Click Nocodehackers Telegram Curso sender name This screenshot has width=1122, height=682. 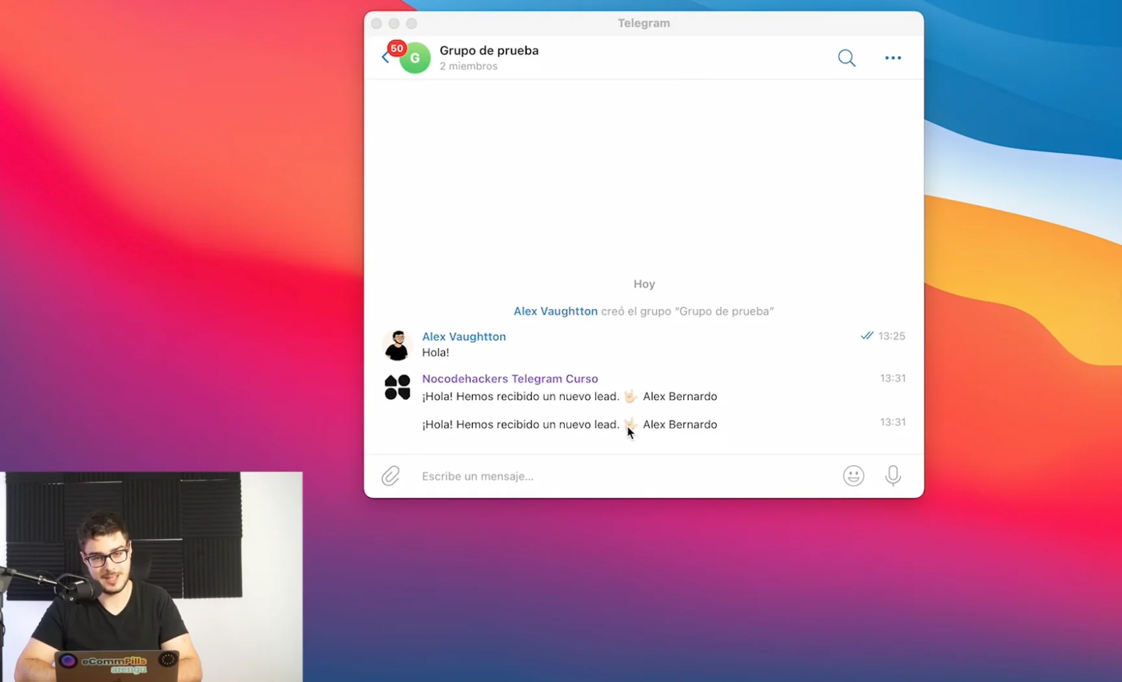(x=510, y=379)
